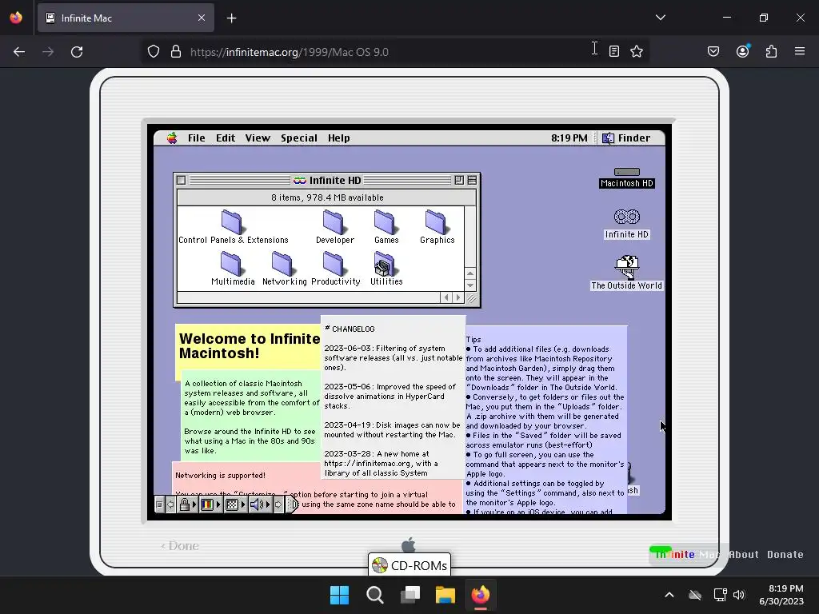Select the Utilities folder icon
Image resolution: width=819 pixels, height=614 pixels.
tap(386, 264)
